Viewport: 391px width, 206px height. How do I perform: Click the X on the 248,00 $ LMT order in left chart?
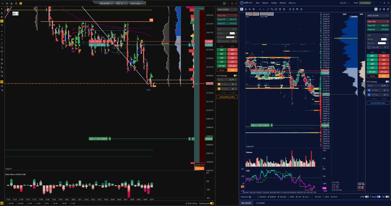pos(110,139)
